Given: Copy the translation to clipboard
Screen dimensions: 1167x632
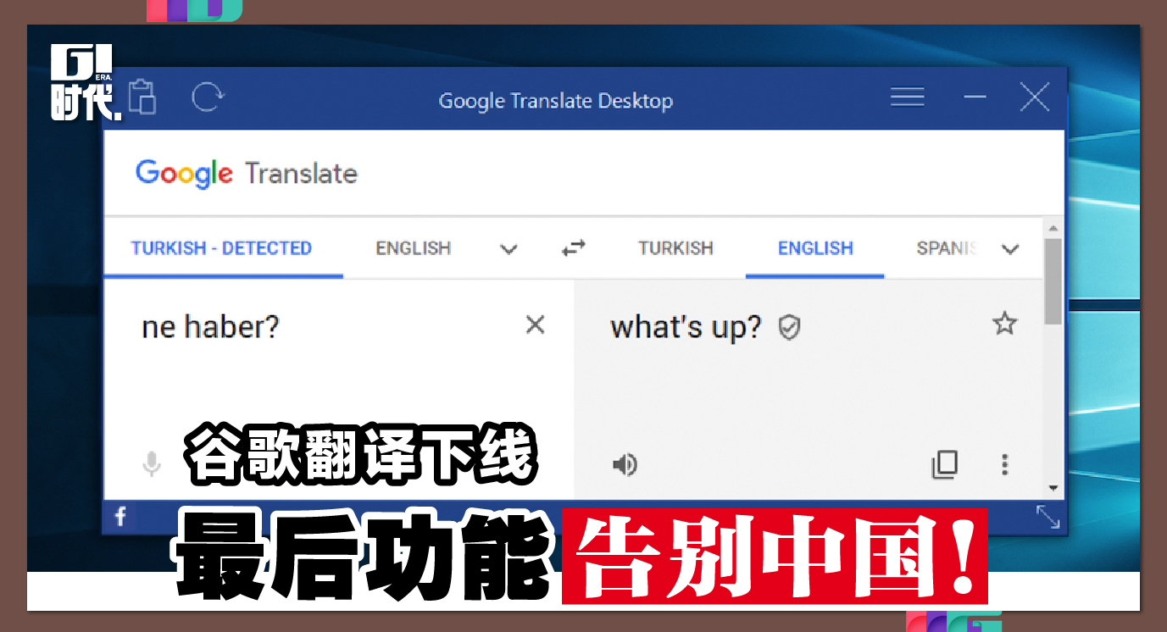Looking at the screenshot, I should pos(944,464).
